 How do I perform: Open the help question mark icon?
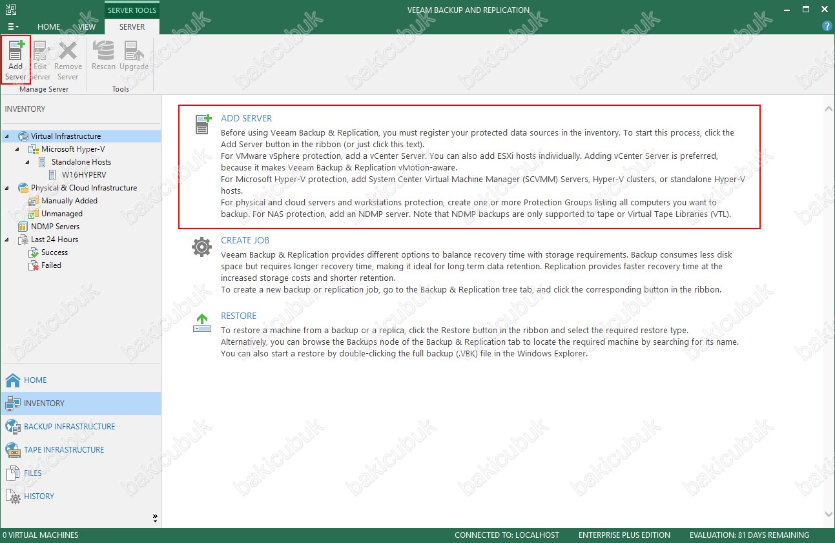click(x=827, y=26)
